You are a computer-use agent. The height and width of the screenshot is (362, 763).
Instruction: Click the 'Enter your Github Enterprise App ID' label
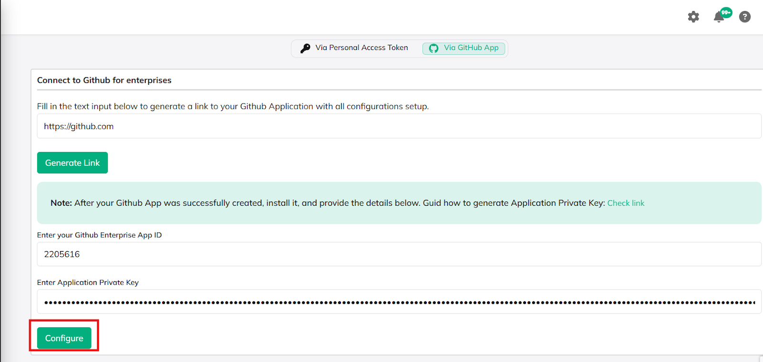[100, 235]
